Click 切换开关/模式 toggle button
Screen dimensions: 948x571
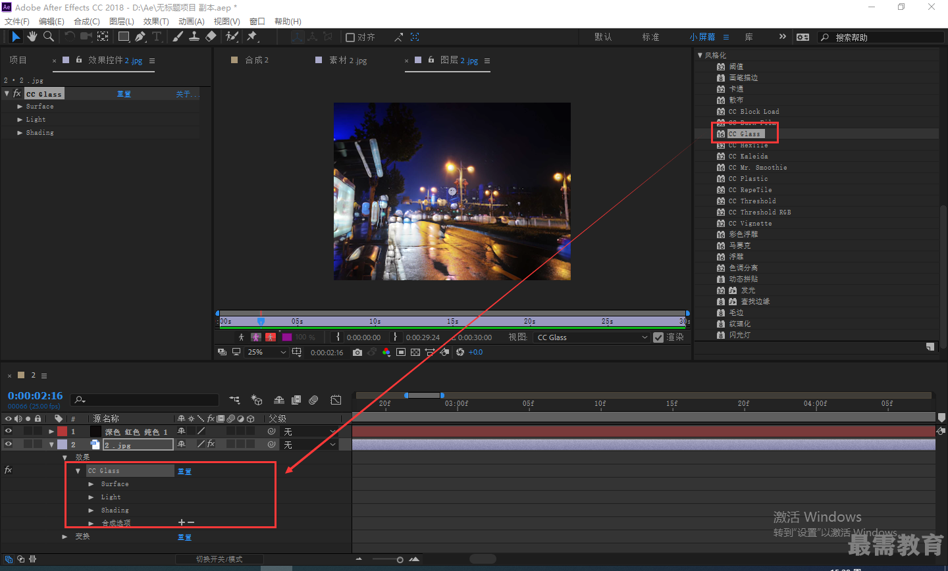pos(219,559)
